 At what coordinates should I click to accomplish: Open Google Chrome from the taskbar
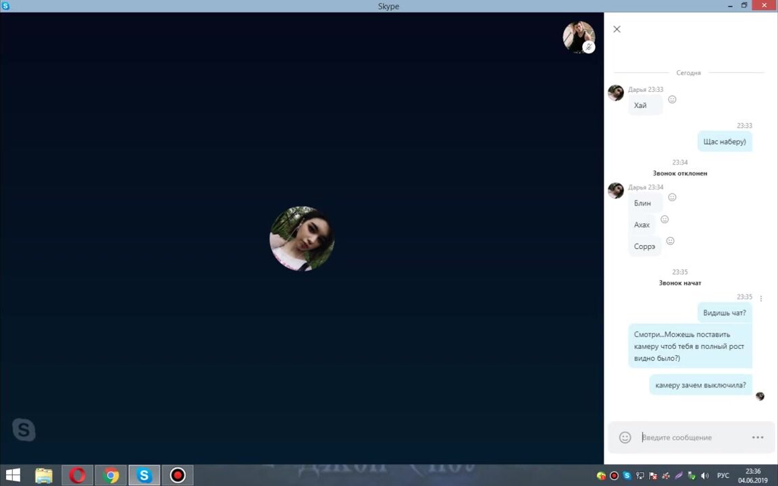111,476
